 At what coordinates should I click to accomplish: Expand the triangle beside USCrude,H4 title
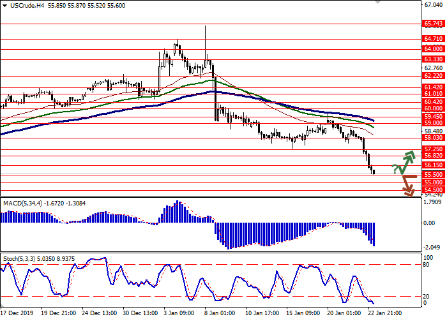(x=4, y=5)
